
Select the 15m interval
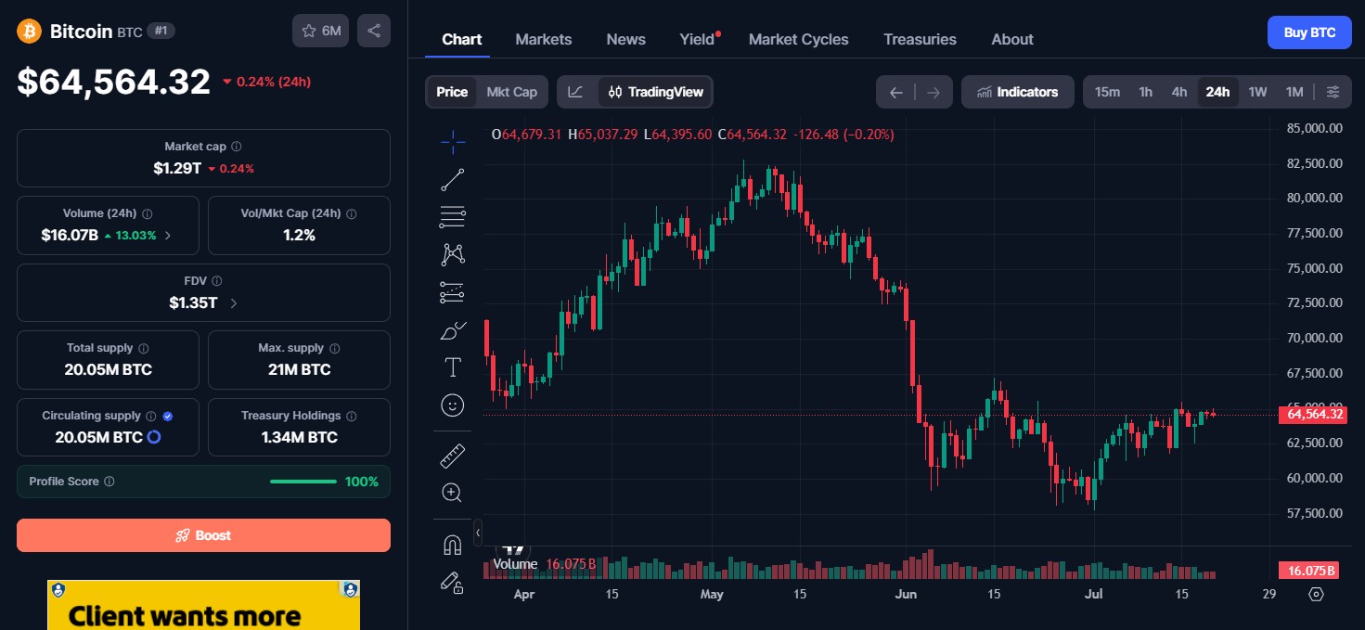1107,92
